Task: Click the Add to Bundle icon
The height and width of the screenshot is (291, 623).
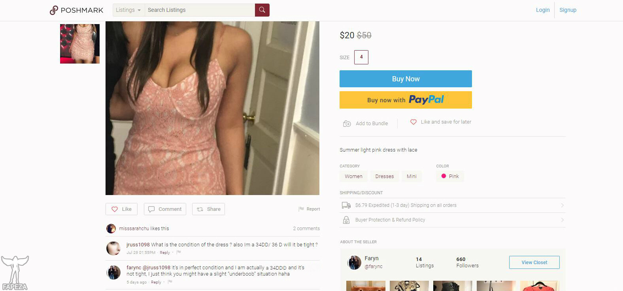Action: [347, 124]
